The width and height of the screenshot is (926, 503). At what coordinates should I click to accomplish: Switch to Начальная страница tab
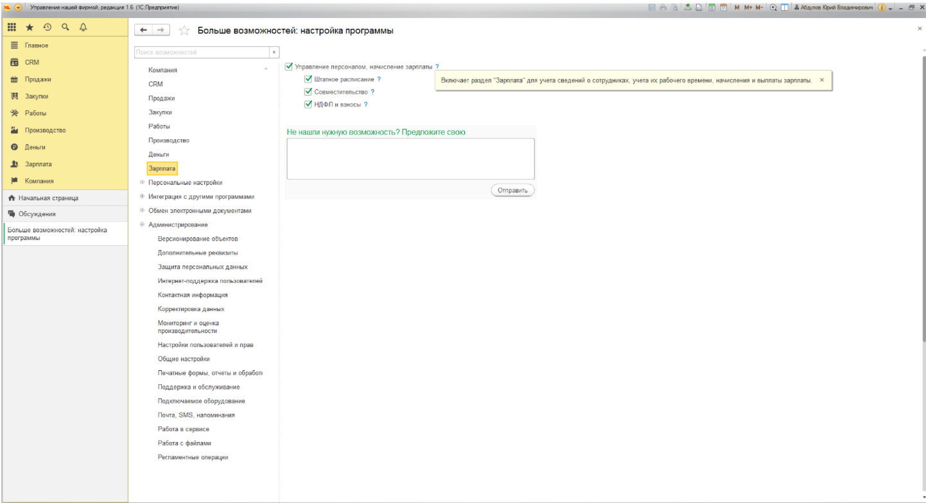pyautogui.click(x=65, y=198)
